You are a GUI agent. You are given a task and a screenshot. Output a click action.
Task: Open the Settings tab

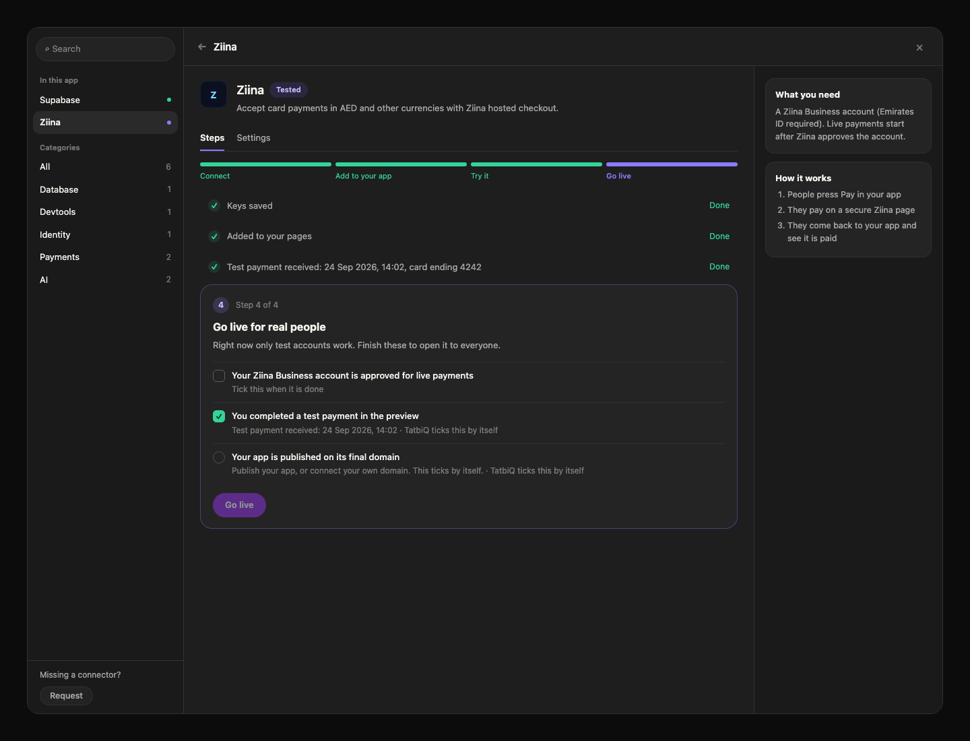253,138
